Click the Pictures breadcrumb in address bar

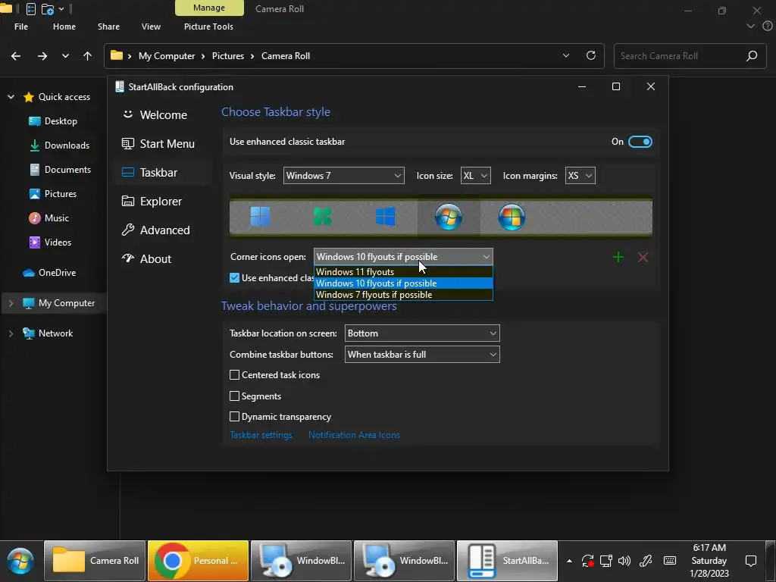click(x=227, y=56)
